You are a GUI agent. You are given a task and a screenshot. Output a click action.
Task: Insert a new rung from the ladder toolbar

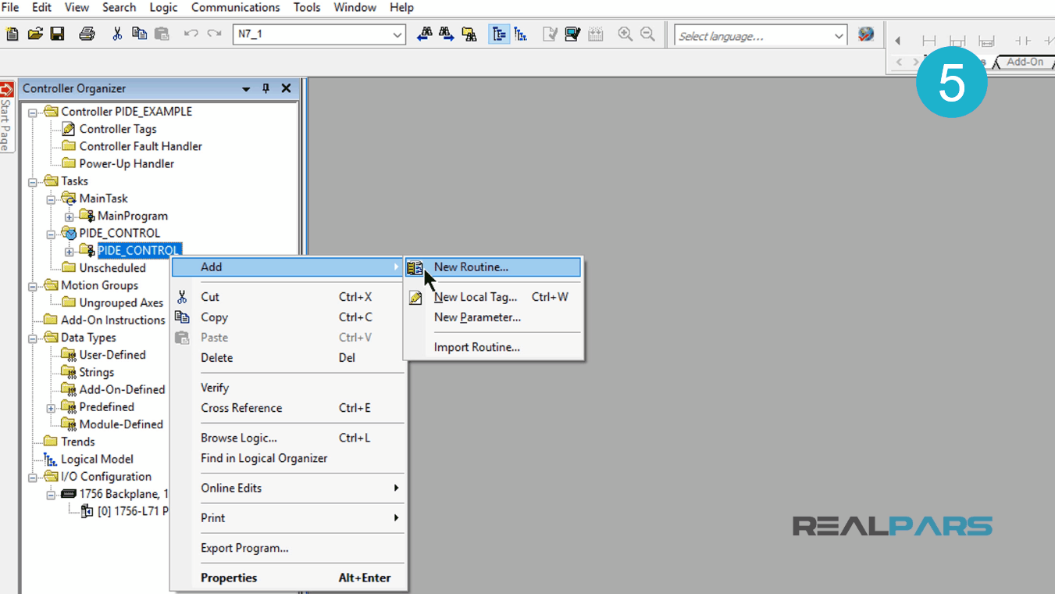click(928, 41)
